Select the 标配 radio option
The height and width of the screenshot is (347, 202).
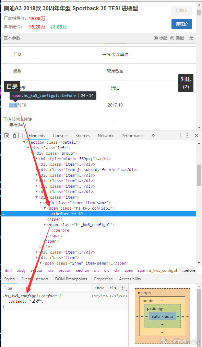(161, 38)
